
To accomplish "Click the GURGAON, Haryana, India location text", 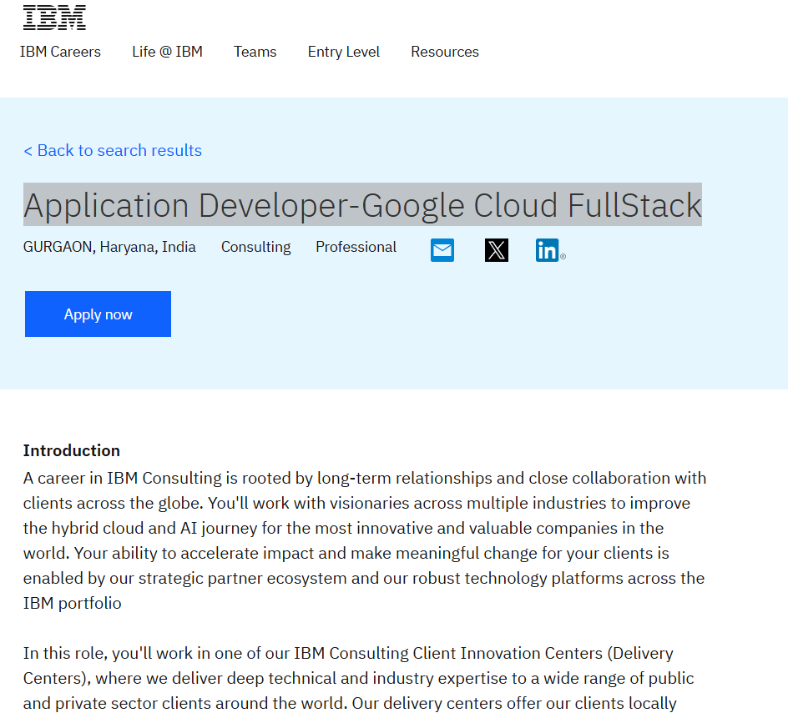I will click(x=109, y=247).
